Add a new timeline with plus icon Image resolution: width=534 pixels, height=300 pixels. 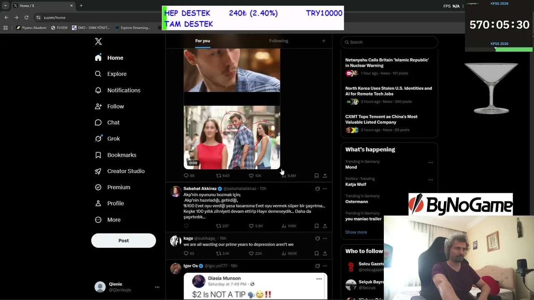click(323, 41)
